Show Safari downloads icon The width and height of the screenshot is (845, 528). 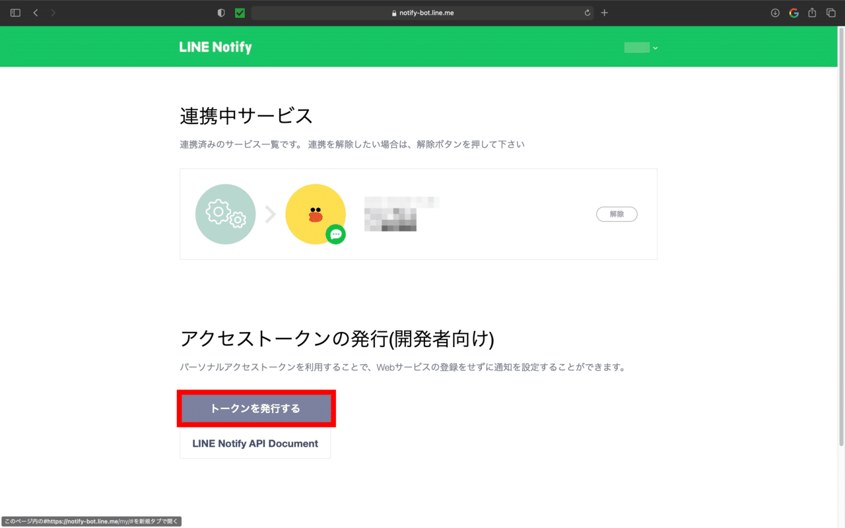pos(775,13)
